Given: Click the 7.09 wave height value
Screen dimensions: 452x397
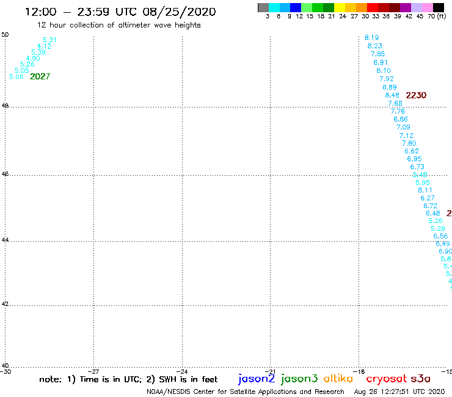Looking at the screenshot, I should coord(403,127).
